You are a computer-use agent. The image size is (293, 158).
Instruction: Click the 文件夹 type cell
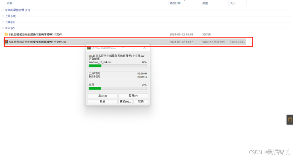pyautogui.click(x=206, y=34)
